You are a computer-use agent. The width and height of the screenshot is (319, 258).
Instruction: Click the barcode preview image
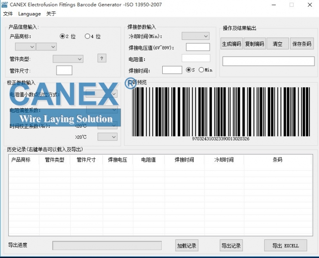point(221,112)
